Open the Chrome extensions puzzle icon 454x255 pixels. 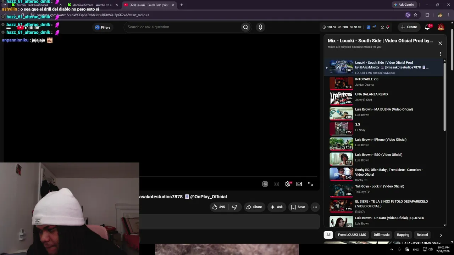[427, 15]
